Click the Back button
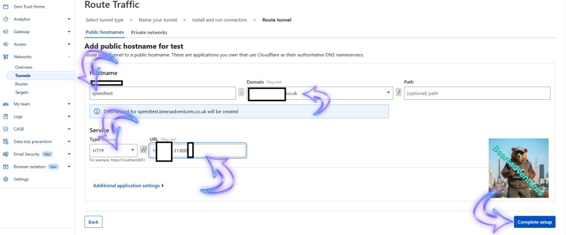Screen dimensions: 566x235 pos(93,222)
